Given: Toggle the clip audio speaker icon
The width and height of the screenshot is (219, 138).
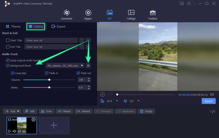Looking at the screenshot, I should [x=14, y=131].
